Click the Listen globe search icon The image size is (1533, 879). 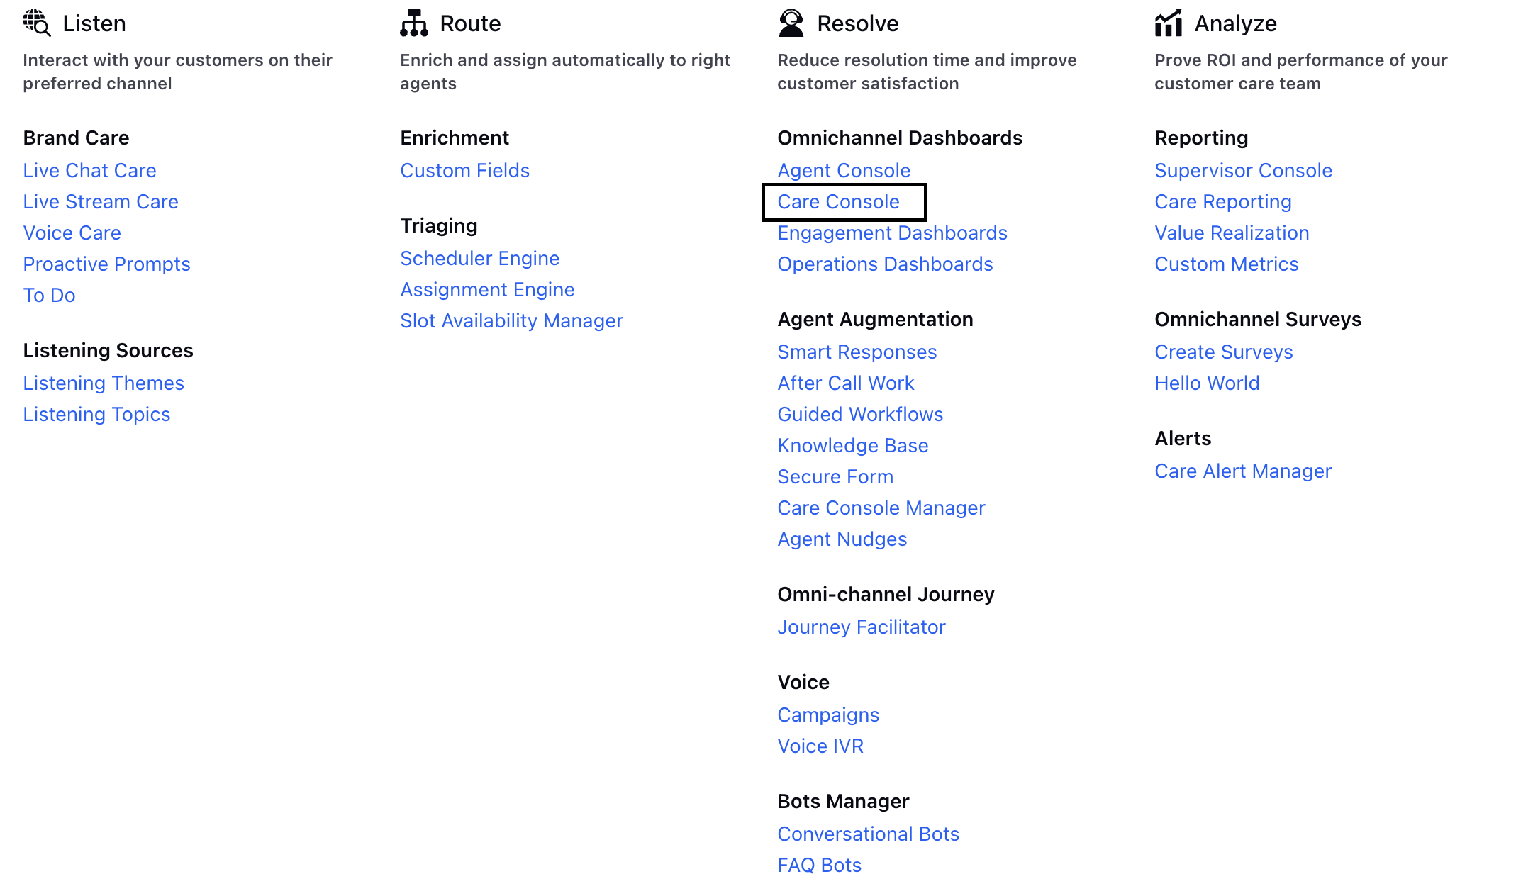[37, 23]
